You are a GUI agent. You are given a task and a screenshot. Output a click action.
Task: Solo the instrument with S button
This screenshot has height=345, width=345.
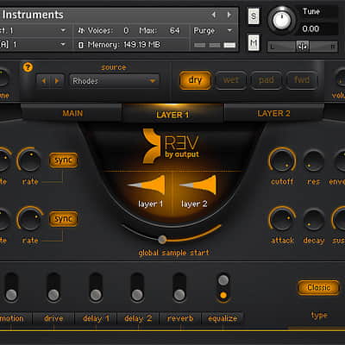pyautogui.click(x=254, y=16)
